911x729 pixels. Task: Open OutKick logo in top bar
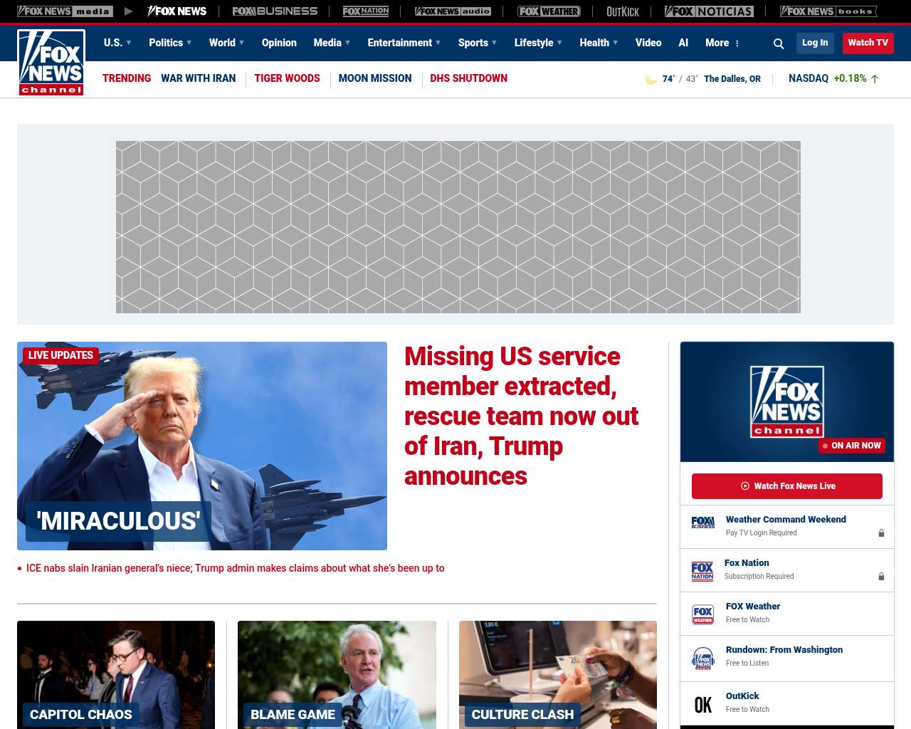623,11
